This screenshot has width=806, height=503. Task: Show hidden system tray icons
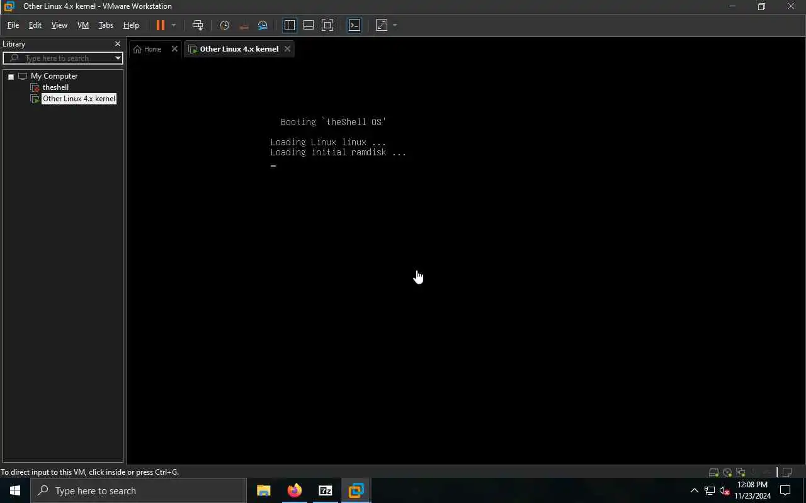click(x=695, y=490)
